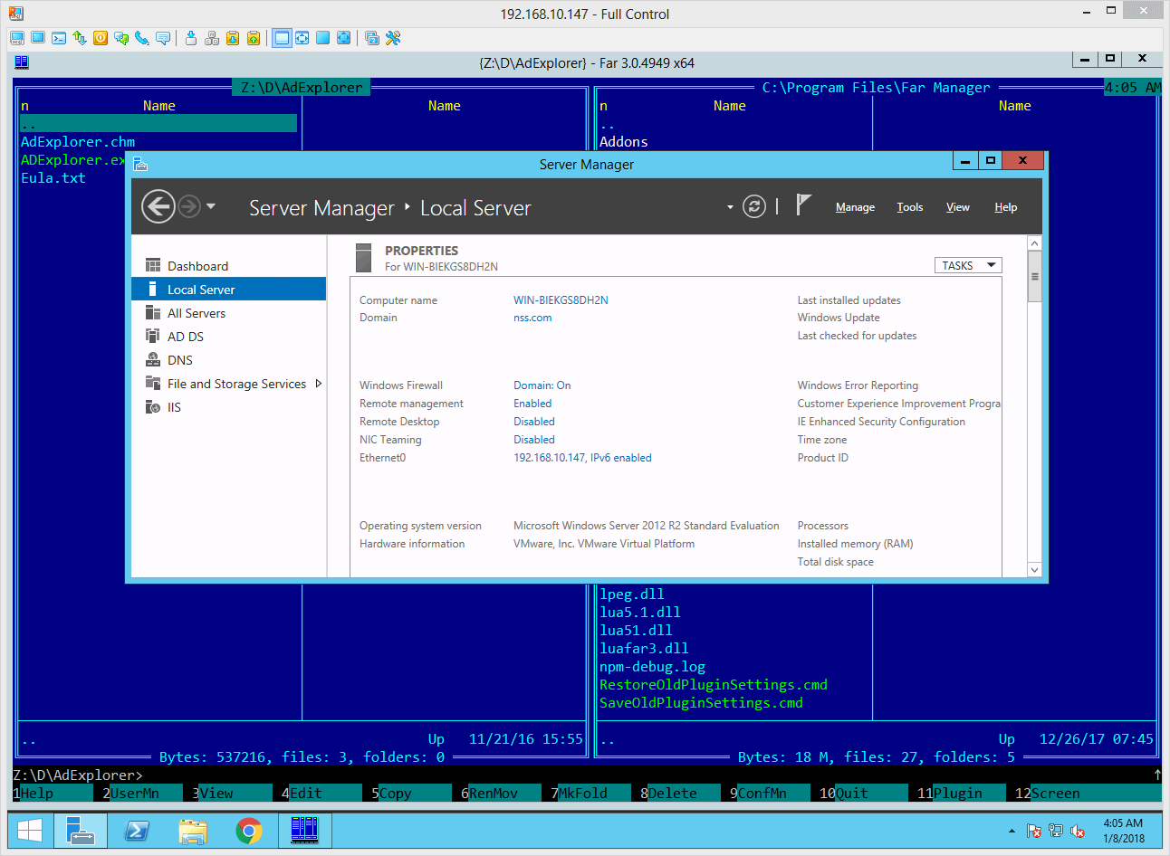Open the notifications flag in Server Manager
The image size is (1170, 856).
pyautogui.click(x=803, y=204)
